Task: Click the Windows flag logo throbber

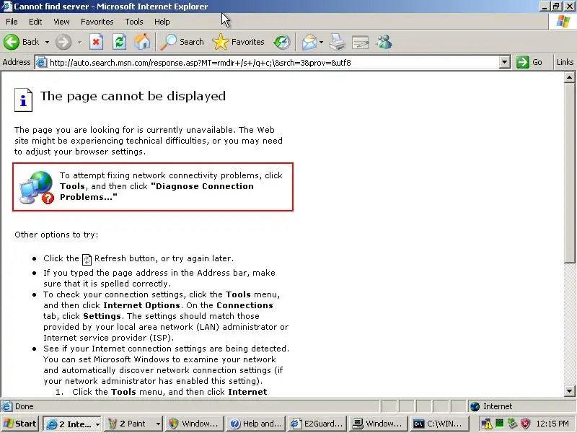Action: click(563, 22)
